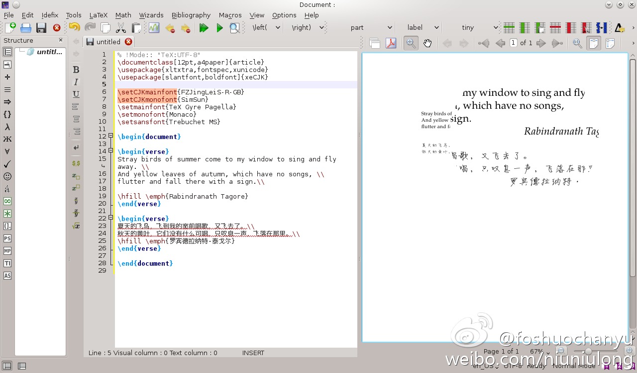Copy selection with the copy icon
Image resolution: width=637 pixels, height=373 pixels.
click(105, 28)
